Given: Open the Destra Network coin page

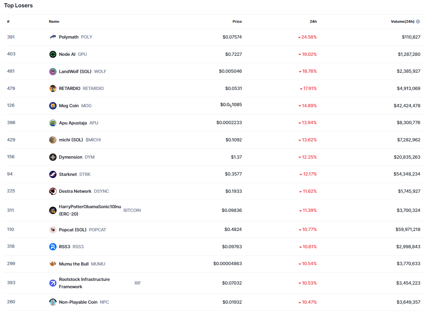Looking at the screenshot, I should point(75,191).
